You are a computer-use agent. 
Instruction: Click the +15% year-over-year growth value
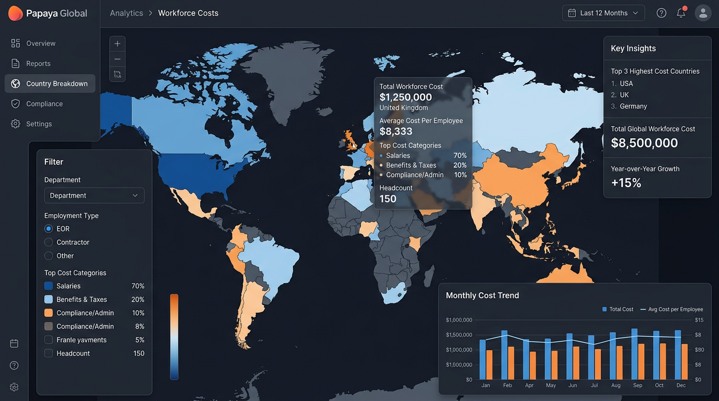pyautogui.click(x=626, y=183)
